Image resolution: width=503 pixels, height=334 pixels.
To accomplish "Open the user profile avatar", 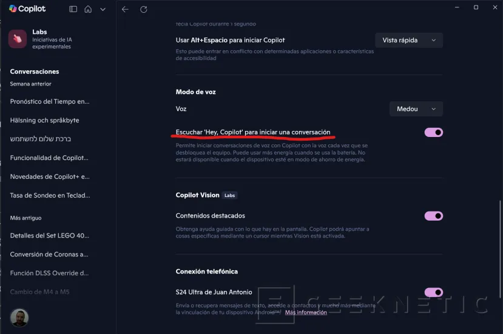I will (x=19, y=318).
